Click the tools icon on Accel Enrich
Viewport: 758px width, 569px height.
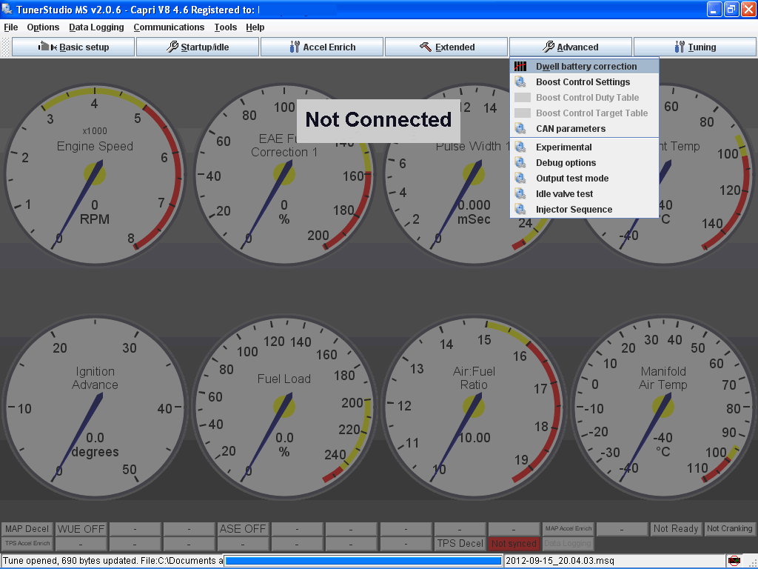point(295,47)
